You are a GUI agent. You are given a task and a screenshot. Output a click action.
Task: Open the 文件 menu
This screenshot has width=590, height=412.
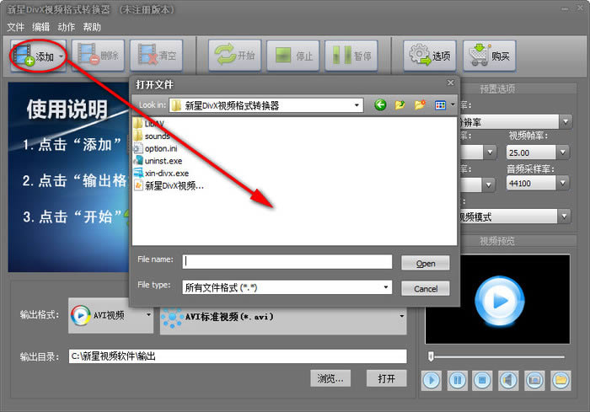click(15, 27)
